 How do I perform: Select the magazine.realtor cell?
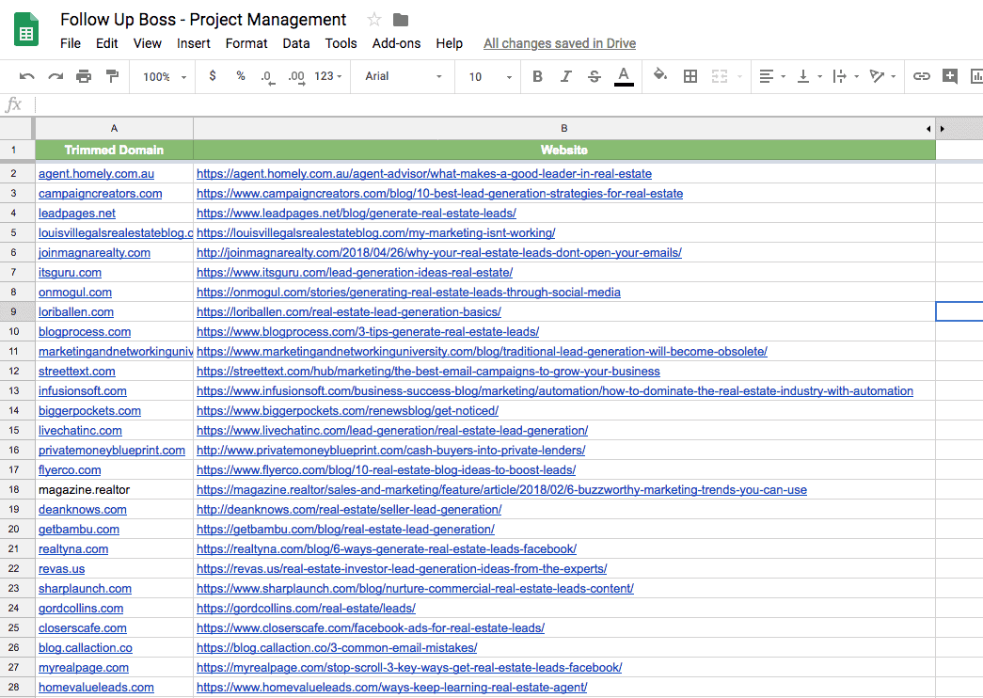click(x=114, y=490)
